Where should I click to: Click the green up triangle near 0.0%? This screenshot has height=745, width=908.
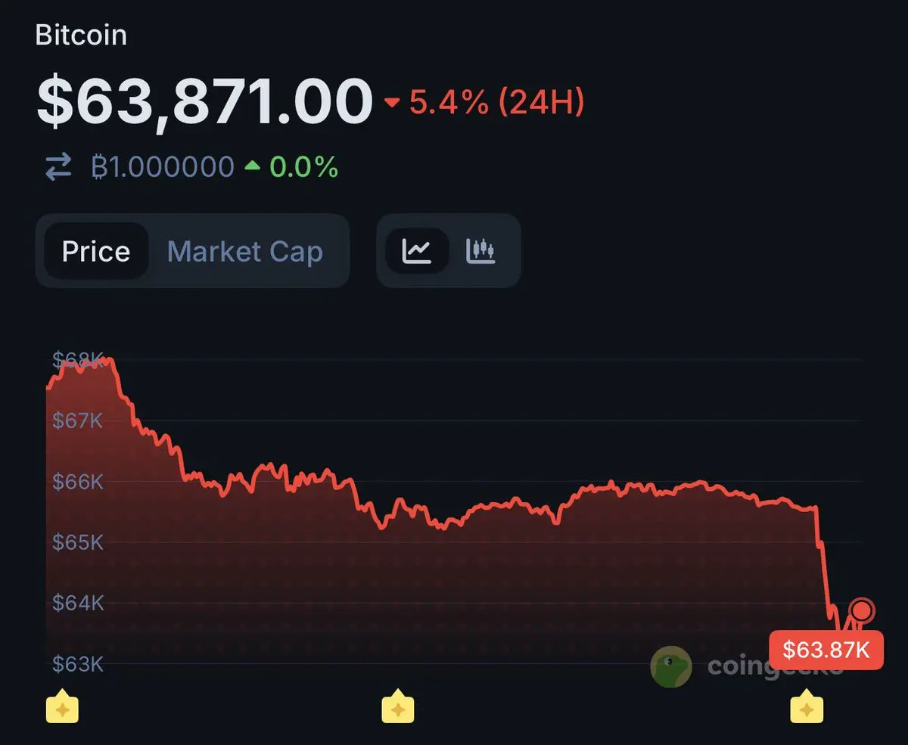(253, 166)
